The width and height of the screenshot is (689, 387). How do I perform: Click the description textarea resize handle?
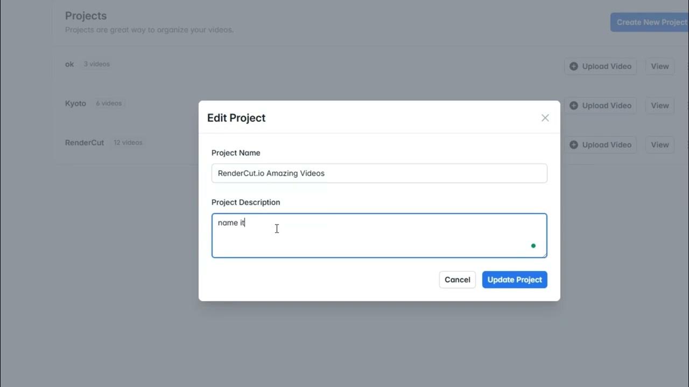[x=544, y=255]
